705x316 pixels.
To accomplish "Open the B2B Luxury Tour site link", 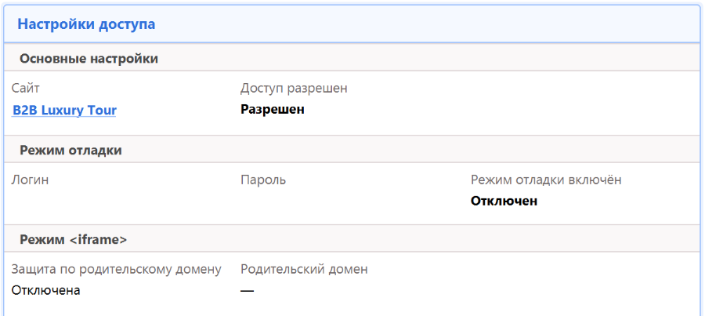I will coord(64,111).
